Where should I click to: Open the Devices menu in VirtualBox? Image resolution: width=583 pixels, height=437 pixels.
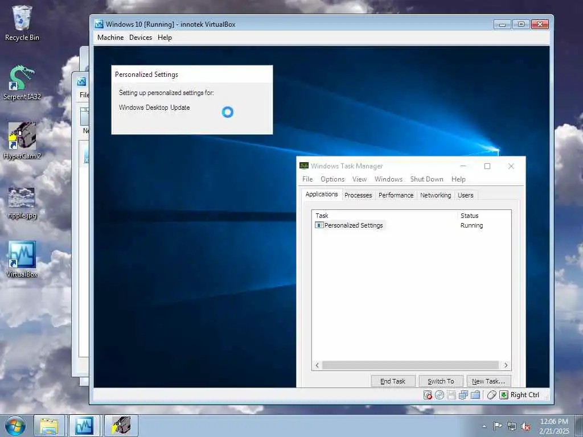point(141,38)
